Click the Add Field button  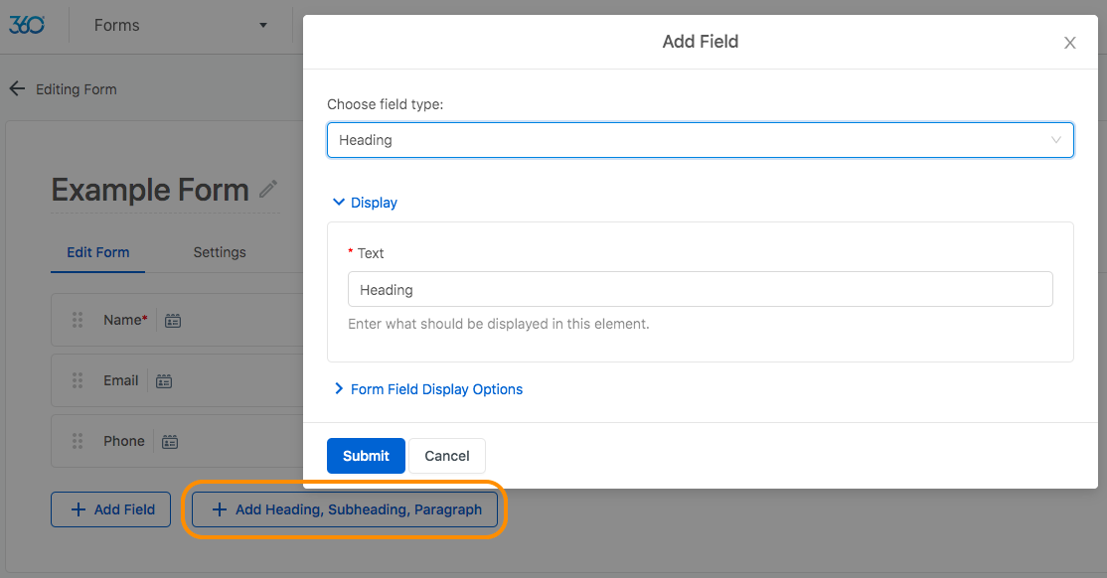pos(111,509)
